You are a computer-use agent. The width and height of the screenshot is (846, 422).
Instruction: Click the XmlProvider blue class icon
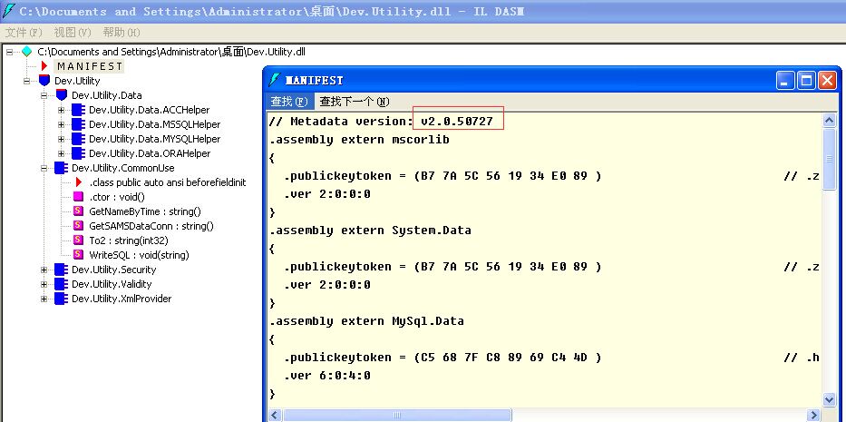(61, 299)
